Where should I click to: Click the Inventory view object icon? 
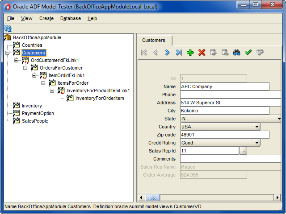[16, 106]
